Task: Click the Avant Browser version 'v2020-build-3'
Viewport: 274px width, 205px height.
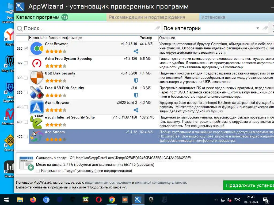Action: (x=127, y=103)
